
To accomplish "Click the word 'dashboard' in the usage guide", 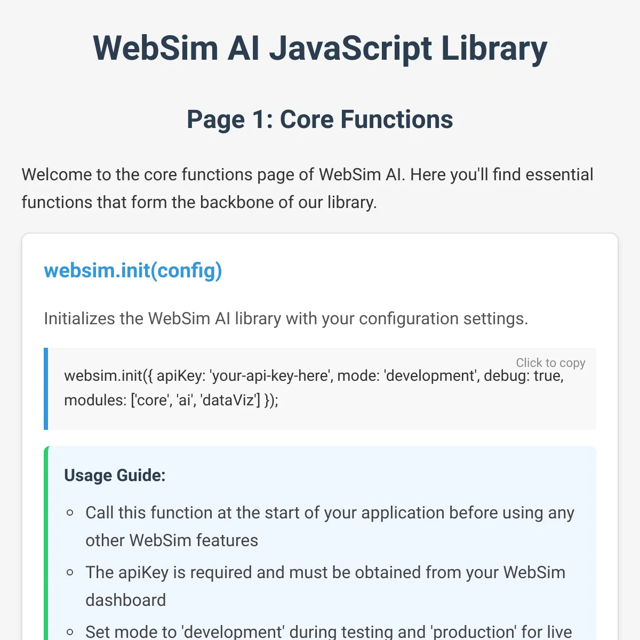I will (126, 600).
